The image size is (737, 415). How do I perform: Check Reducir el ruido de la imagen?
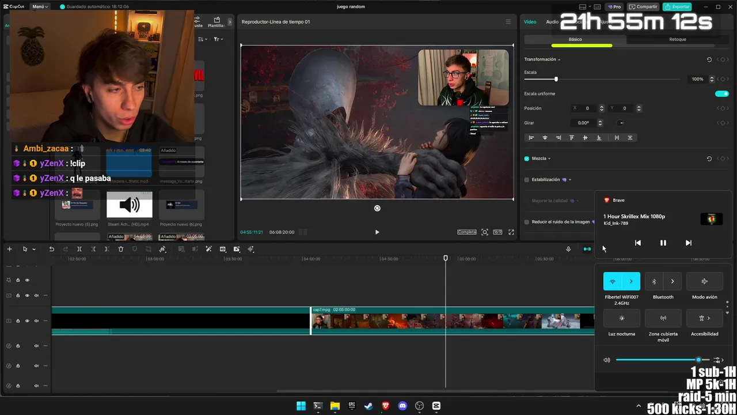coord(527,222)
